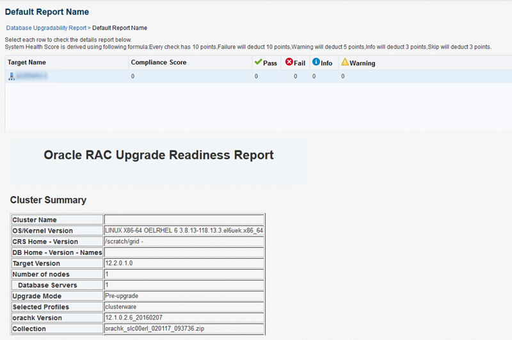Viewport: 512px width, 340px height.
Task: Click the orachk_slc00erl_020117_093736.zip collection value
Action: tap(184, 328)
